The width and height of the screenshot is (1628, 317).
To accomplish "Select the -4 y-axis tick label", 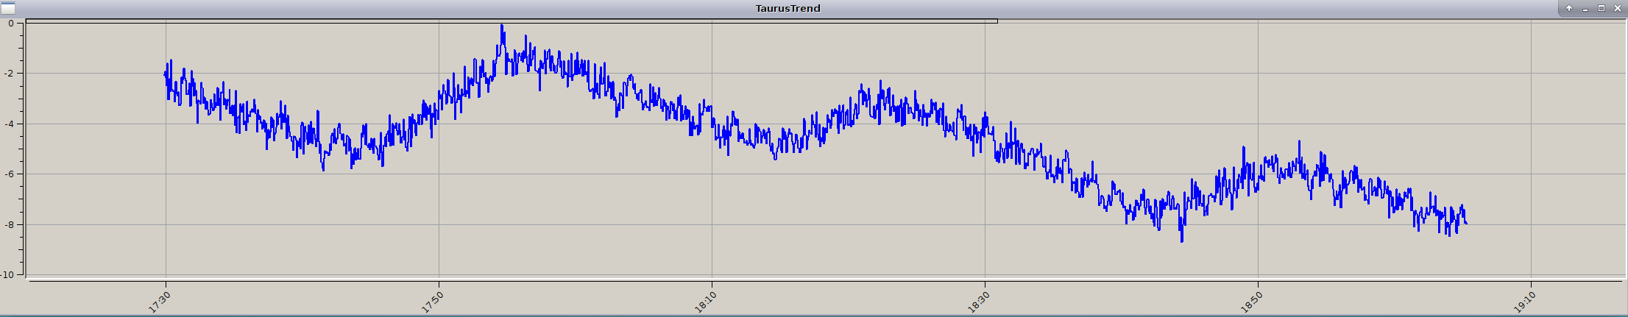I will pos(9,124).
